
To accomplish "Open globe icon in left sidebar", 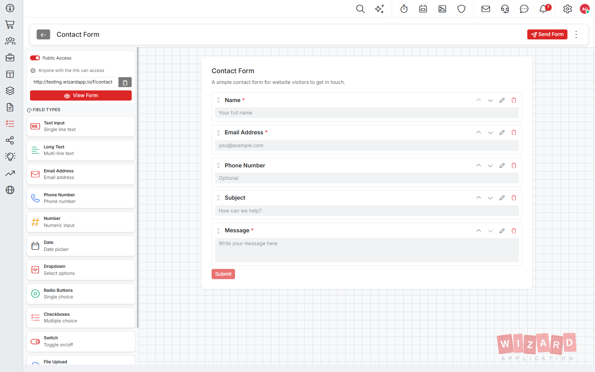I will [x=10, y=190].
